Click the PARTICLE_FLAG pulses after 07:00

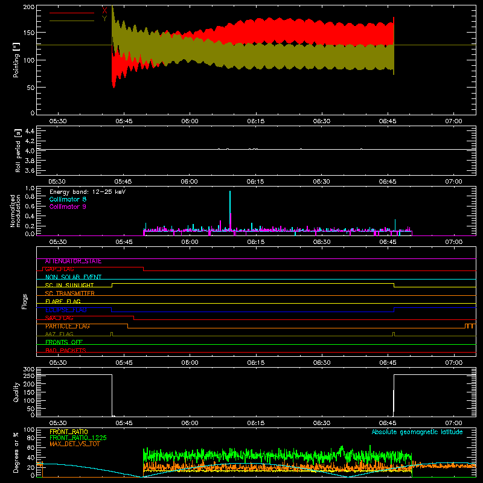(x=469, y=326)
